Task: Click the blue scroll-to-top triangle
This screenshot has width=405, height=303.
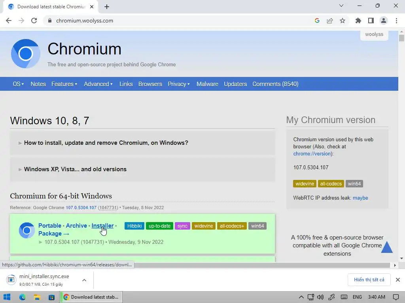Action: 387,247
